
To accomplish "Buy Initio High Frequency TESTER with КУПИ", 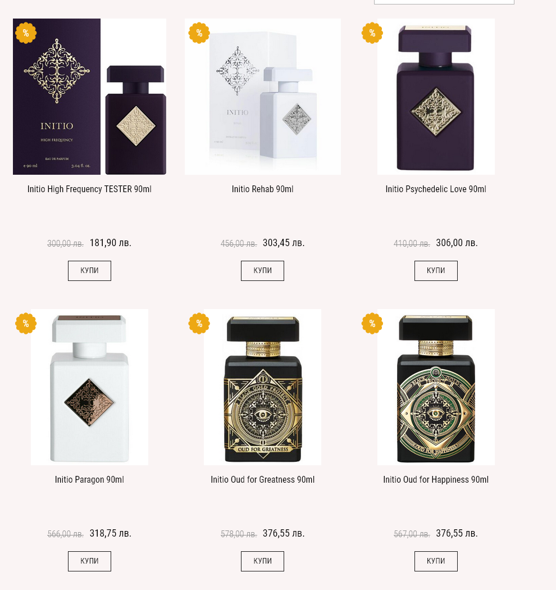I will pos(89,270).
